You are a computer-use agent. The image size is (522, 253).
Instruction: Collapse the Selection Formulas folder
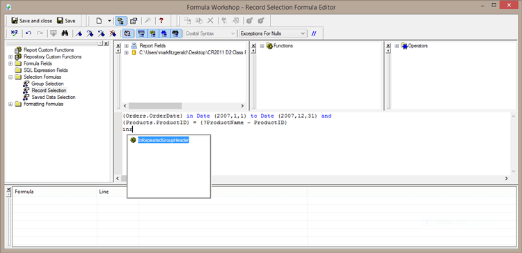pyautogui.click(x=10, y=77)
